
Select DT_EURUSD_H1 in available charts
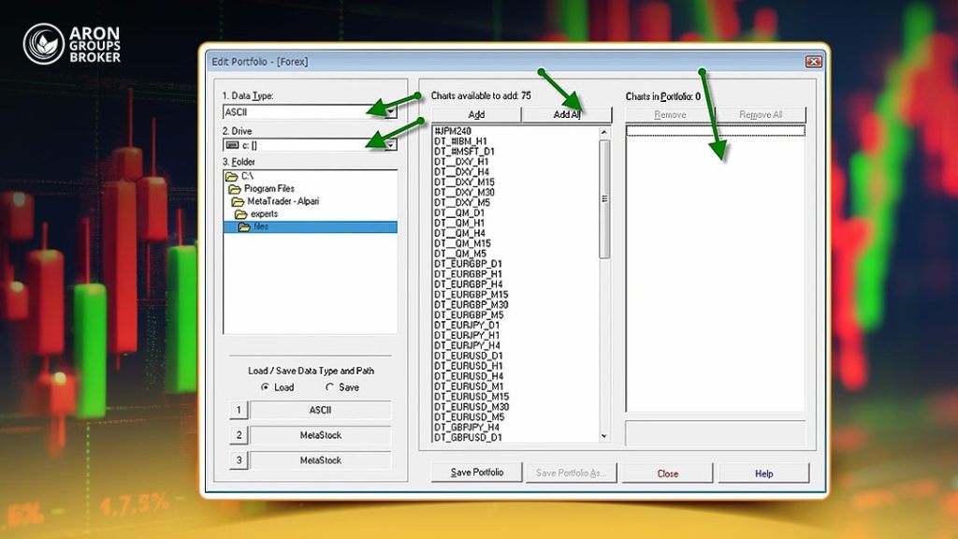point(468,366)
